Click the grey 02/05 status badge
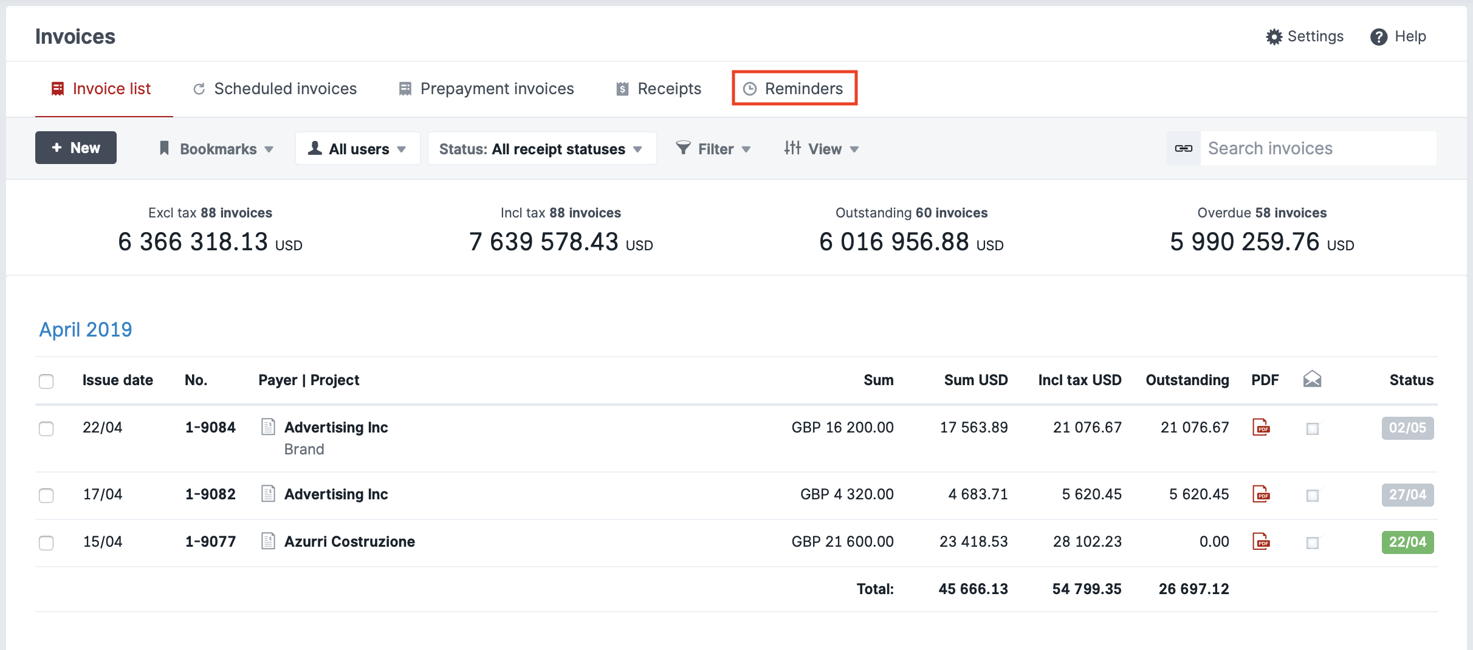 tap(1407, 428)
